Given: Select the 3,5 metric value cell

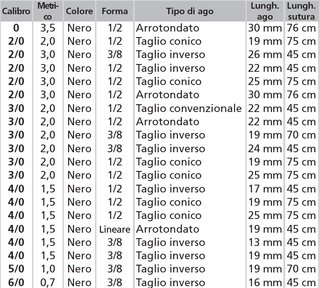Looking at the screenshot, I should [48, 28].
